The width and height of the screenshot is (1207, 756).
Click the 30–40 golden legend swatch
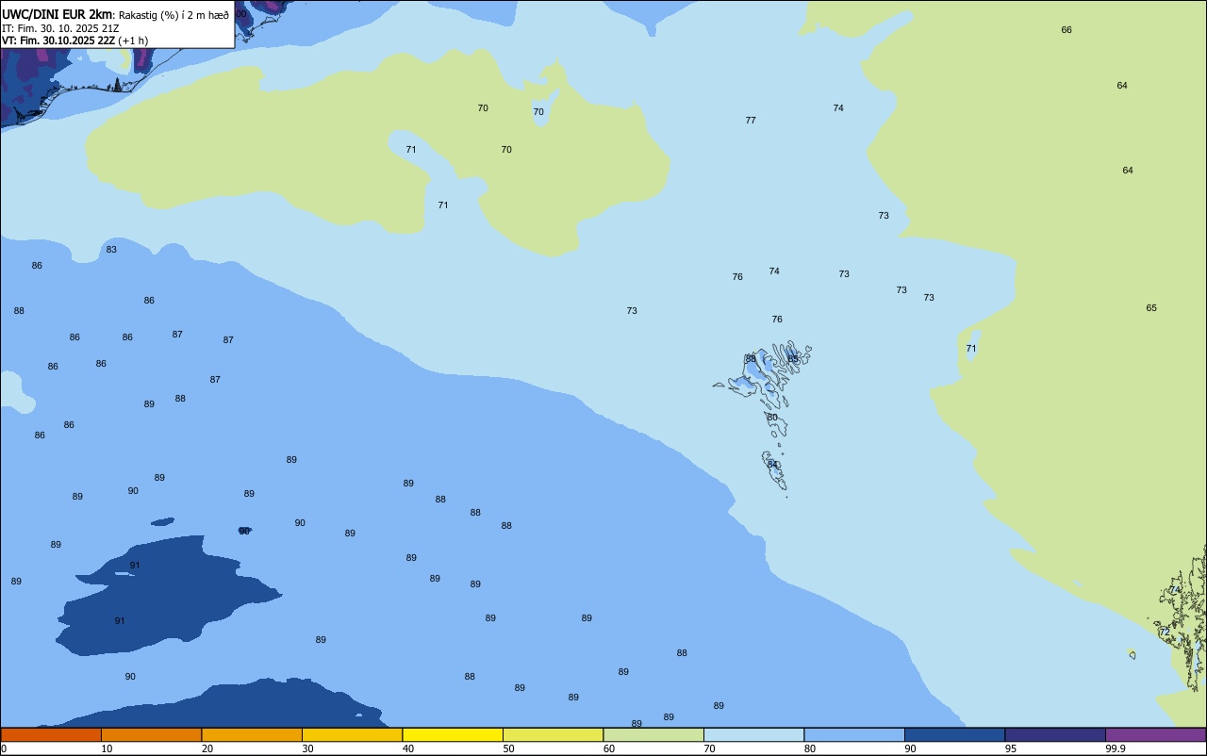pyautogui.click(x=352, y=734)
